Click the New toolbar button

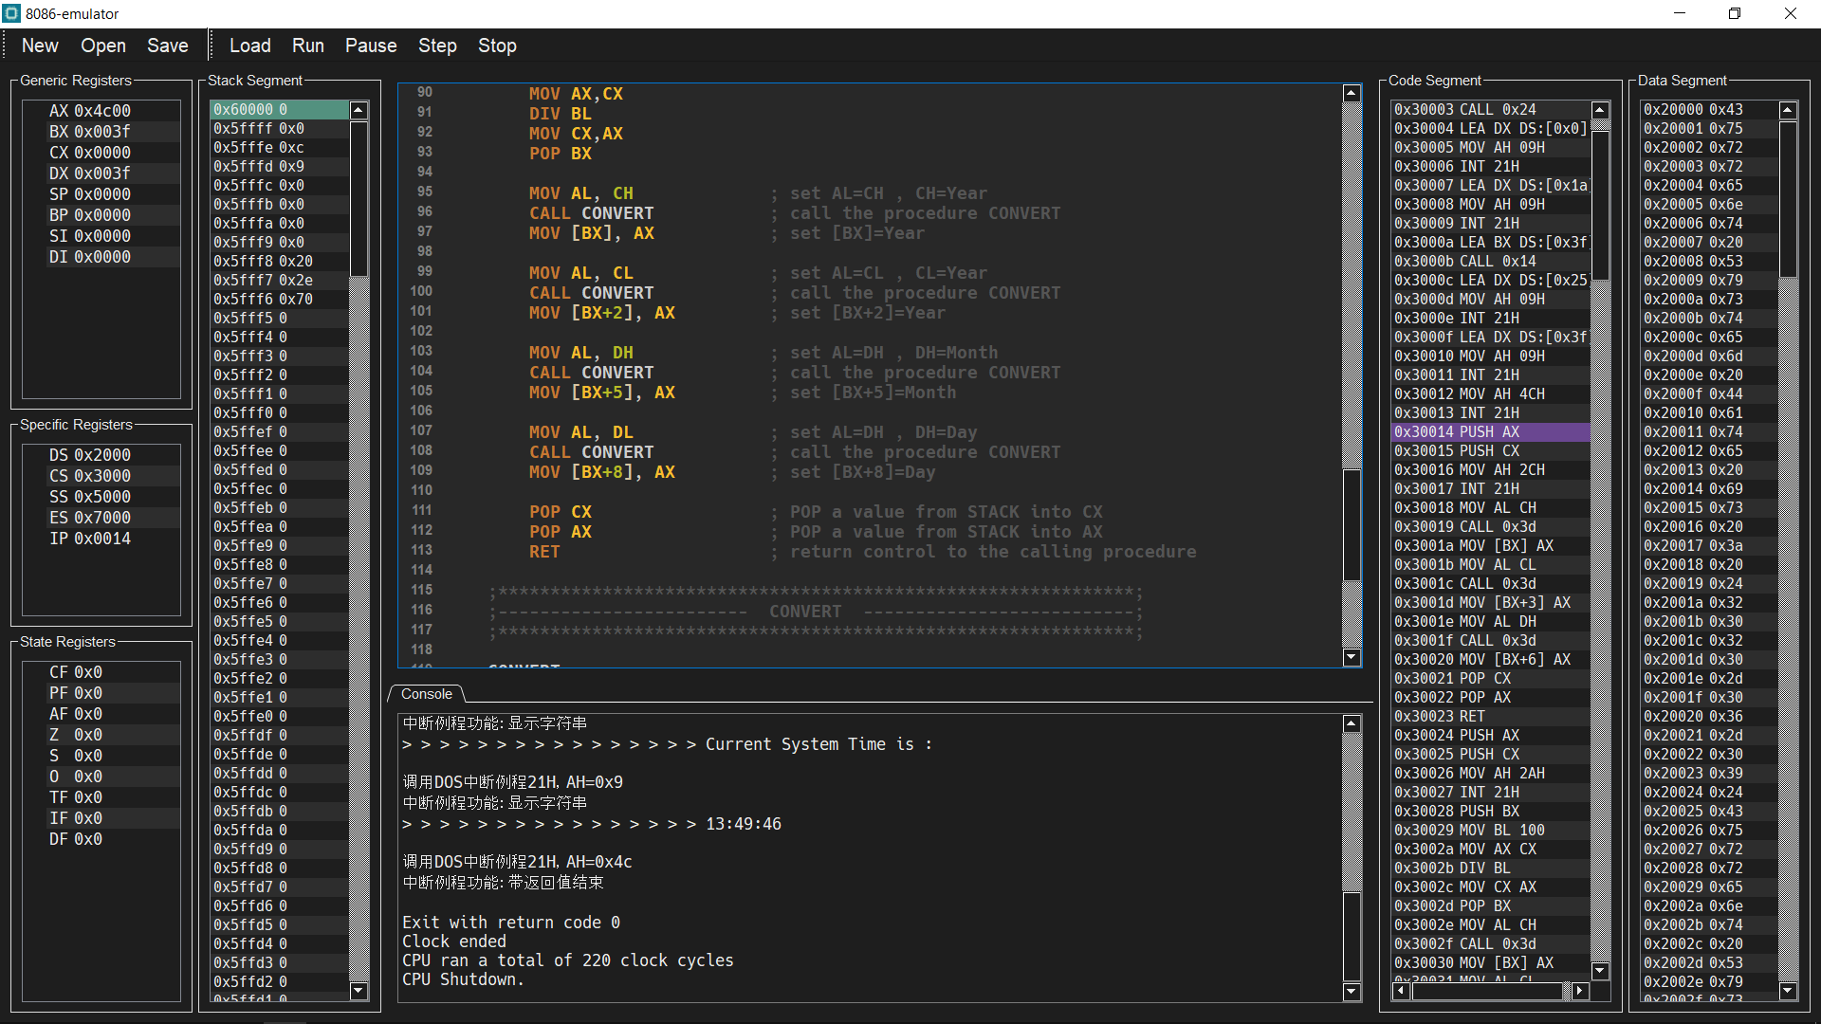pyautogui.click(x=40, y=46)
